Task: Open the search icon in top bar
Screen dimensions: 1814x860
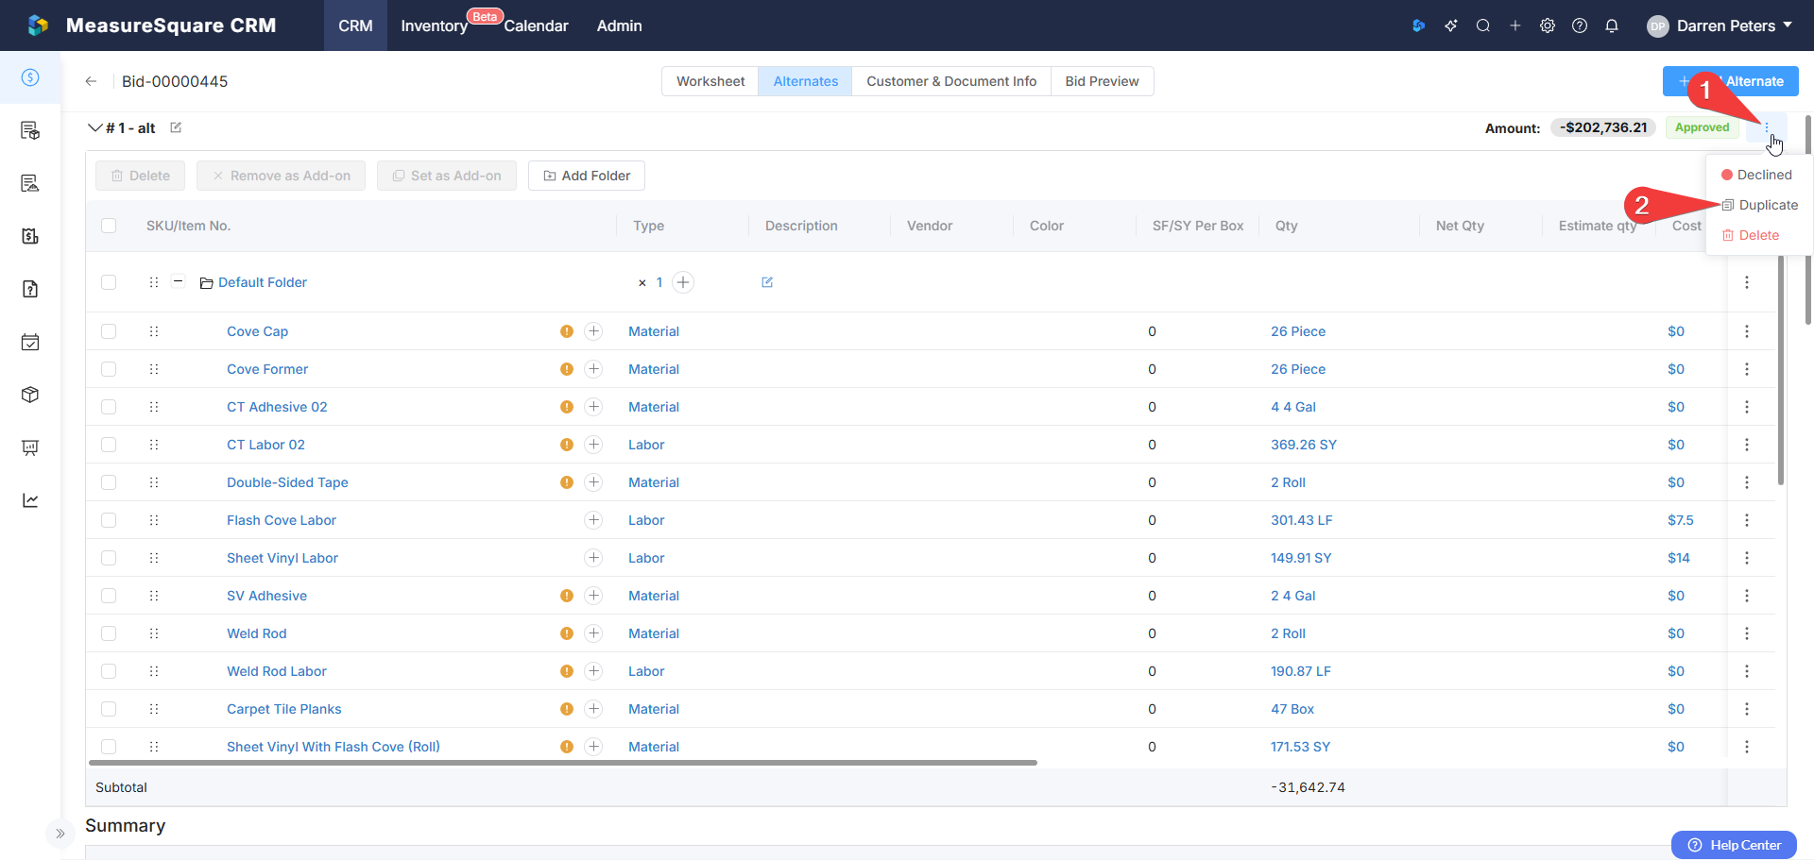Action: [1483, 25]
